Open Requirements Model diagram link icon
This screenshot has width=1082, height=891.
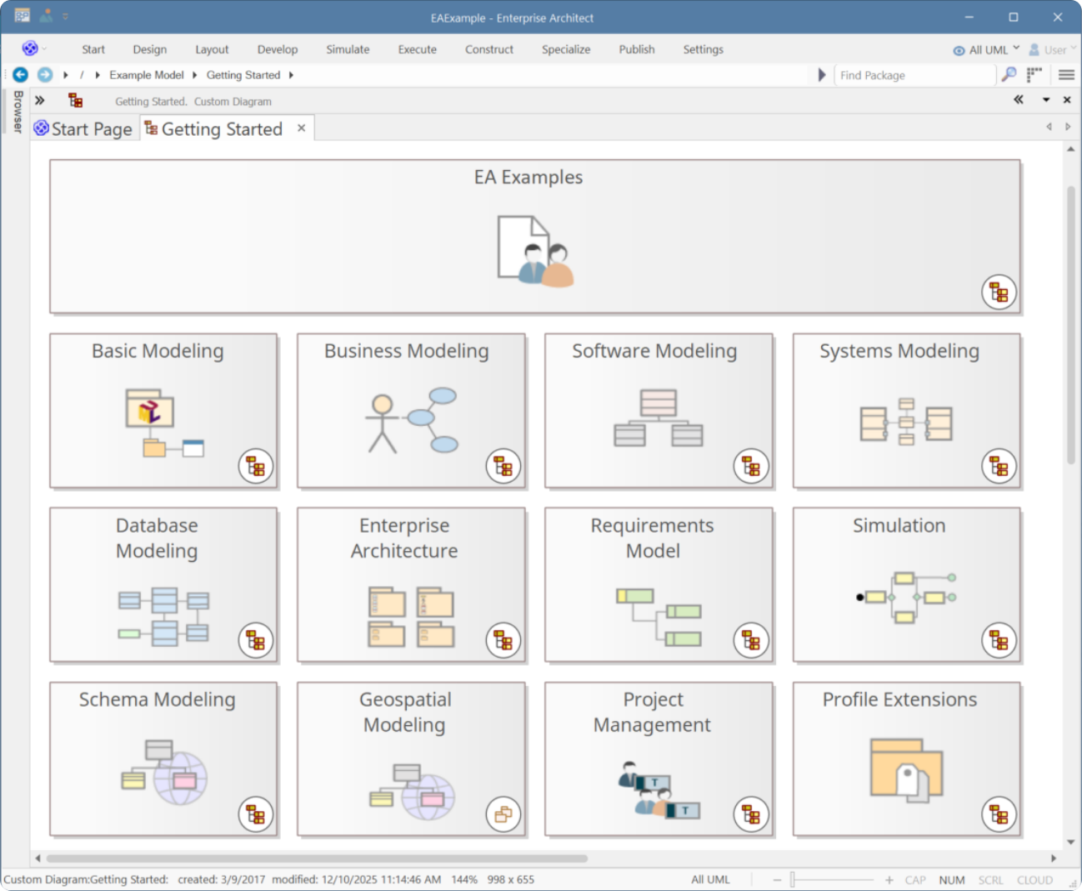coord(751,641)
